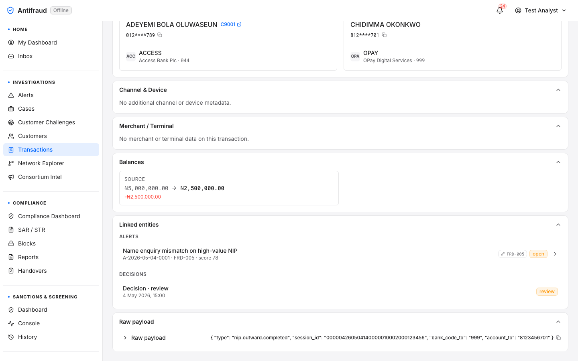This screenshot has width=578, height=361.
Task: Click the CHIDIMMA OKONKWO name
Action: [385, 24]
